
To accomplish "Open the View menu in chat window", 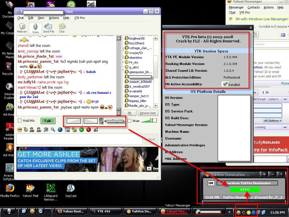I will click(41, 18).
